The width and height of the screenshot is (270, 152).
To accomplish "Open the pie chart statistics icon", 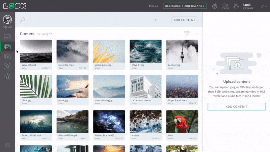I will (x=215, y=6).
